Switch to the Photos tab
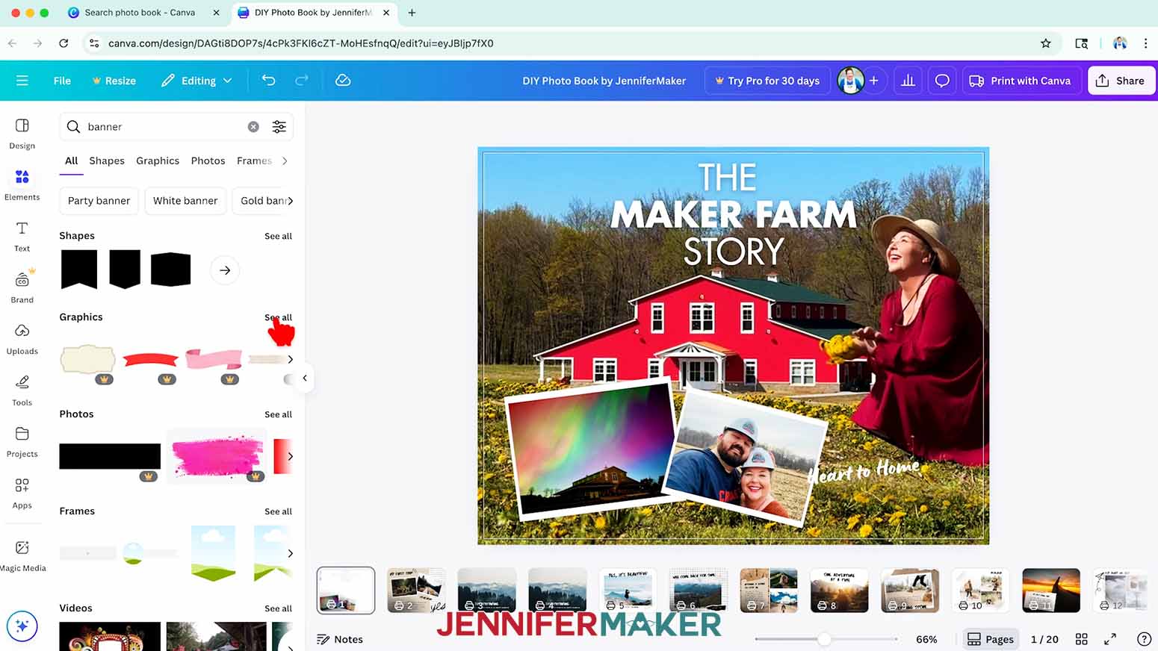Viewport: 1158px width, 651px height. click(x=208, y=161)
